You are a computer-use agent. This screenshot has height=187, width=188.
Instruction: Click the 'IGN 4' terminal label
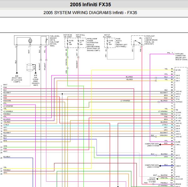(178, 129)
